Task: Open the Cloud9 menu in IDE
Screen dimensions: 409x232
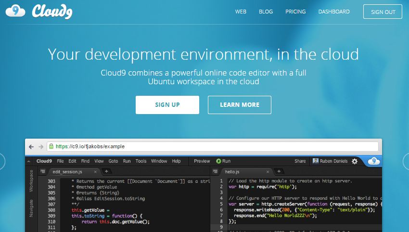Action: 44,161
